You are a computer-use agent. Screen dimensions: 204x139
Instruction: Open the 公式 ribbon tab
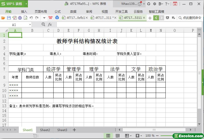tap(58, 11)
